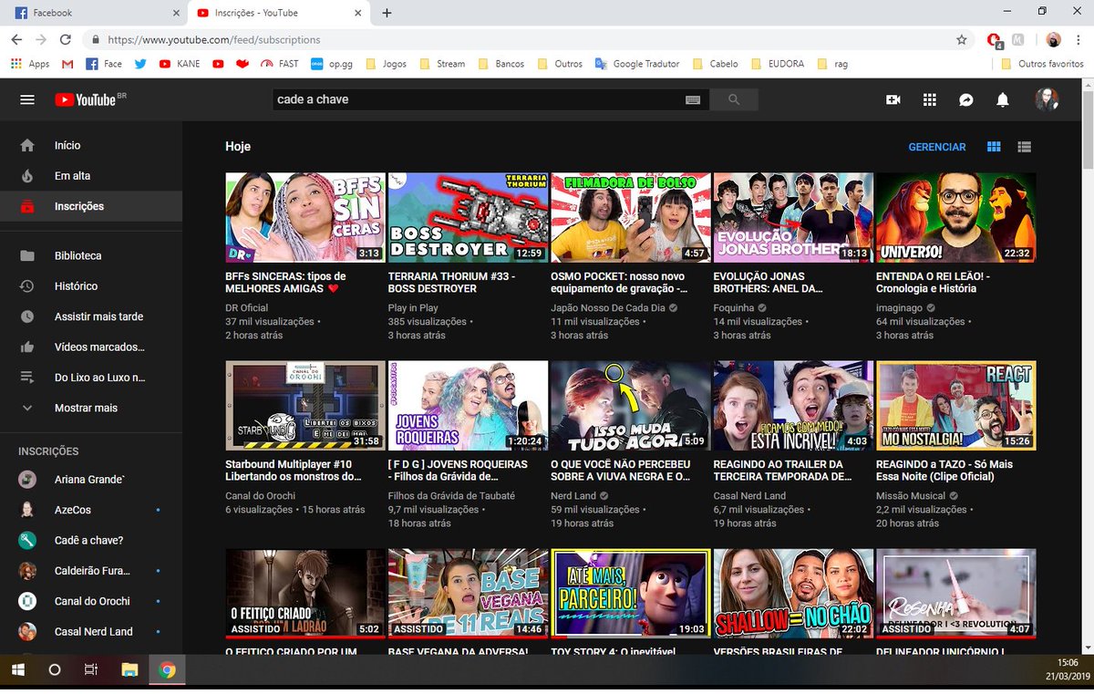This screenshot has width=1094, height=694.
Task: Click the search magnifier button
Action: [733, 99]
